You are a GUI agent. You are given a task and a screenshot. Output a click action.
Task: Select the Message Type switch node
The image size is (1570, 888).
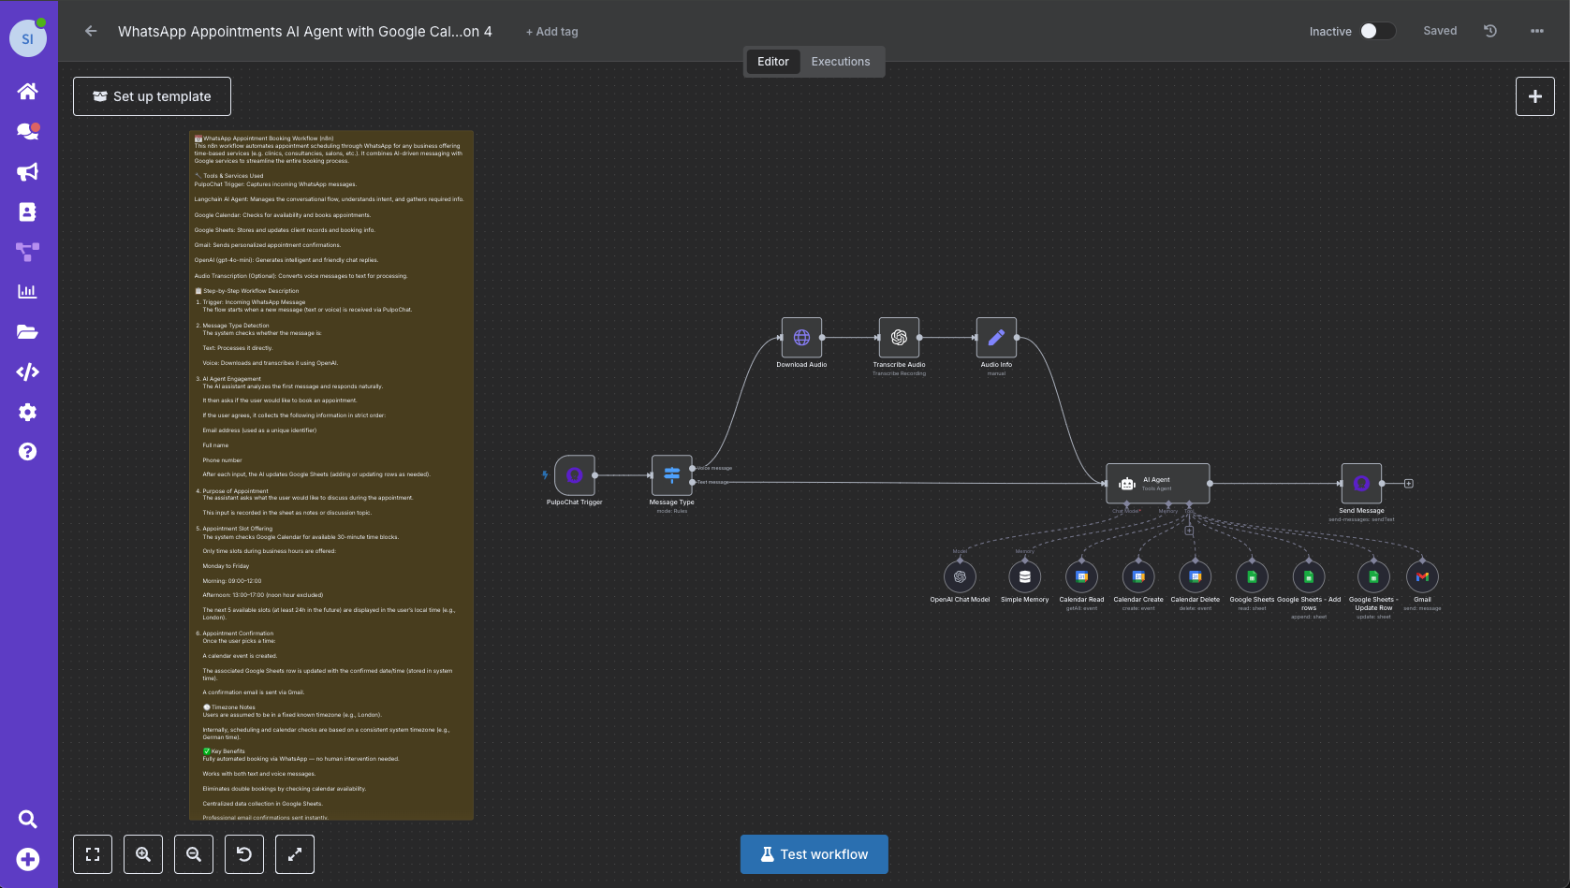pyautogui.click(x=672, y=475)
